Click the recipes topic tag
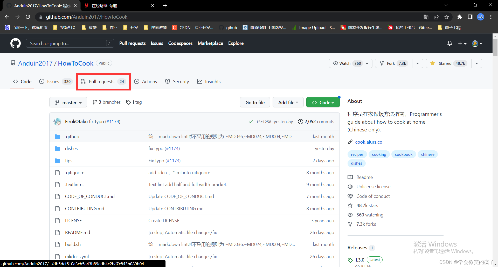Screen dimensions: 498x267 coord(357,154)
